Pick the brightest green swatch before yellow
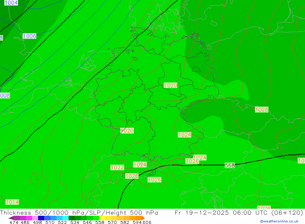The height and width of the screenshot is (224, 305). coord(96,218)
